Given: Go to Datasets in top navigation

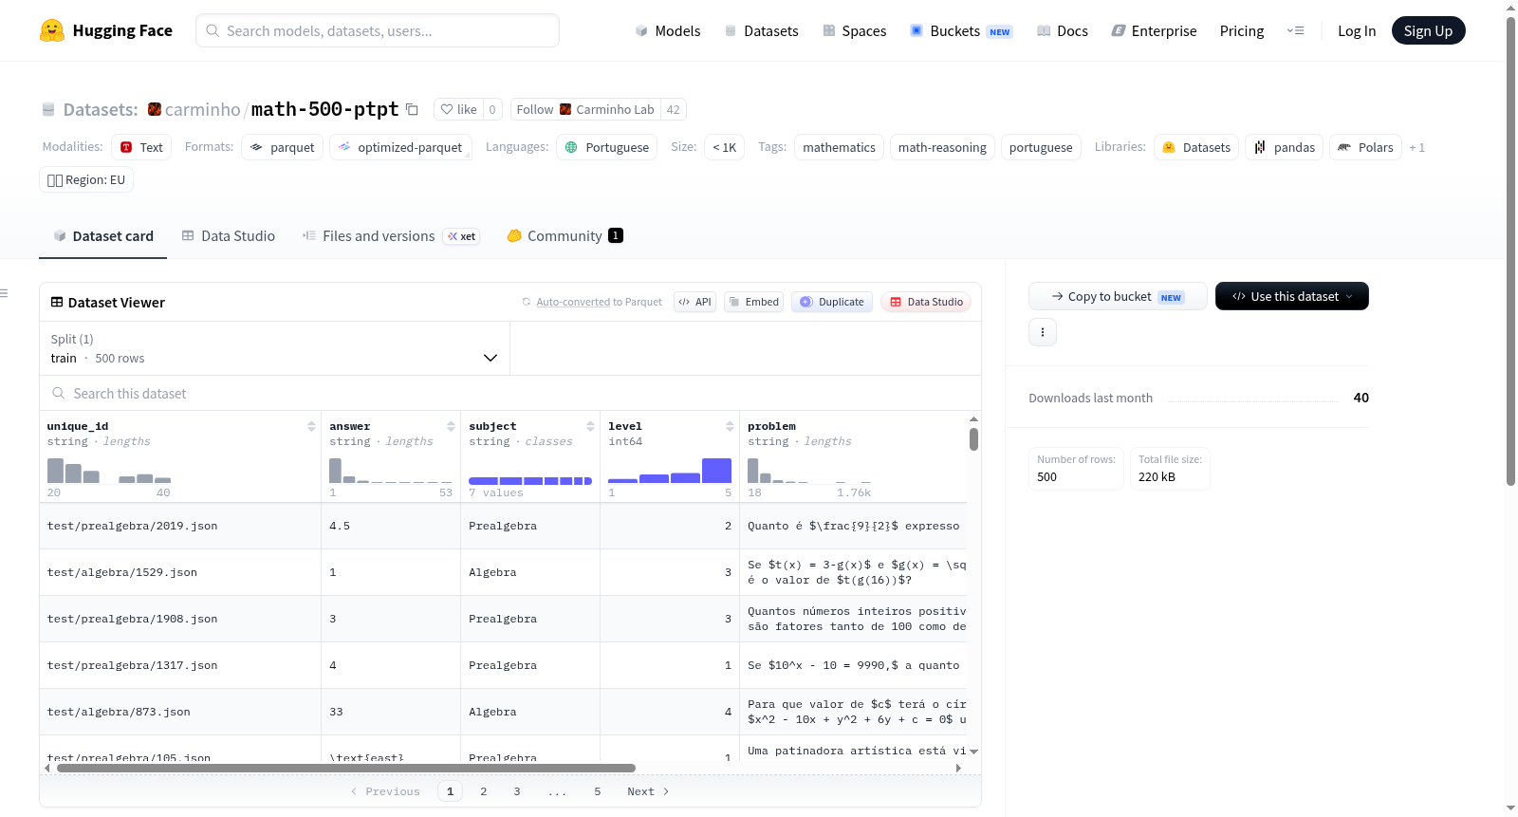Looking at the screenshot, I should point(762,30).
